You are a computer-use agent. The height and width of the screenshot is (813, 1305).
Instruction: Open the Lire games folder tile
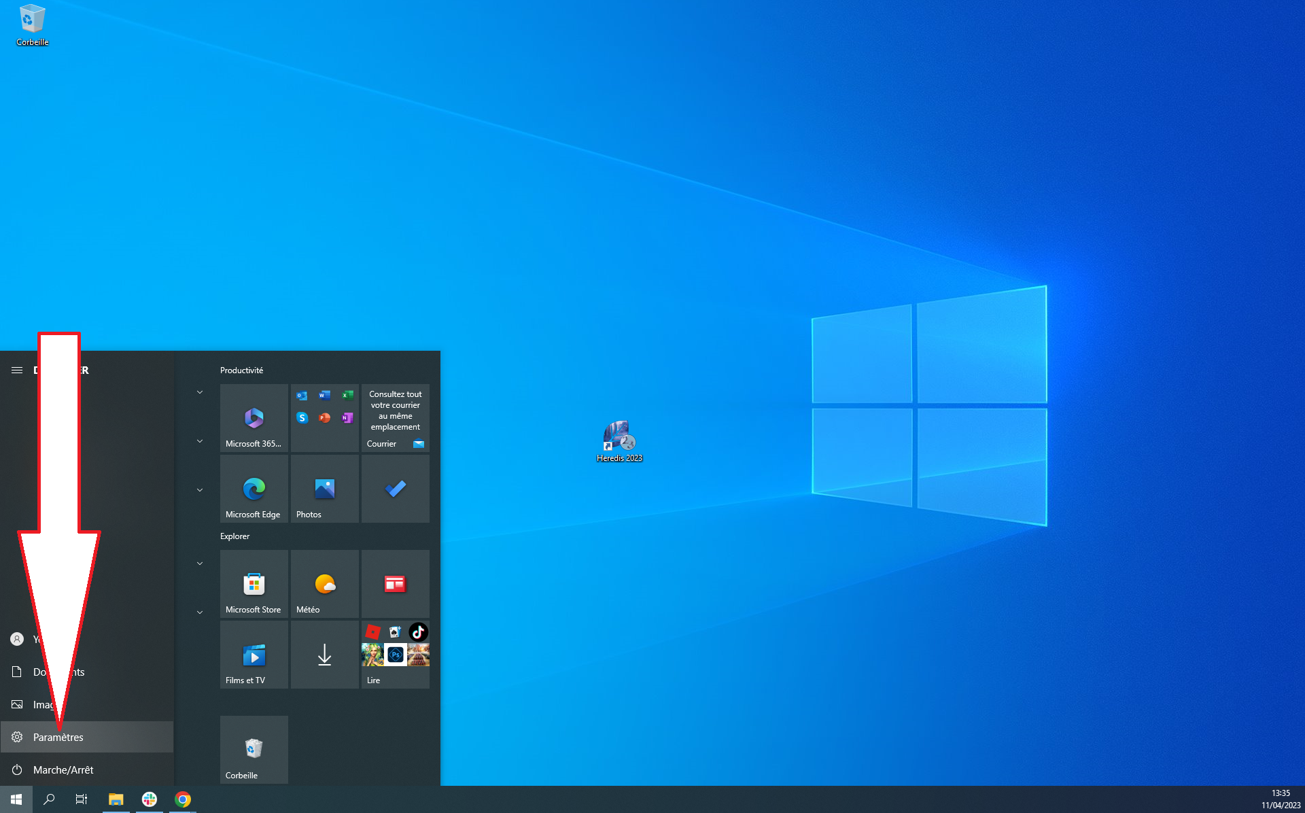[x=395, y=654]
